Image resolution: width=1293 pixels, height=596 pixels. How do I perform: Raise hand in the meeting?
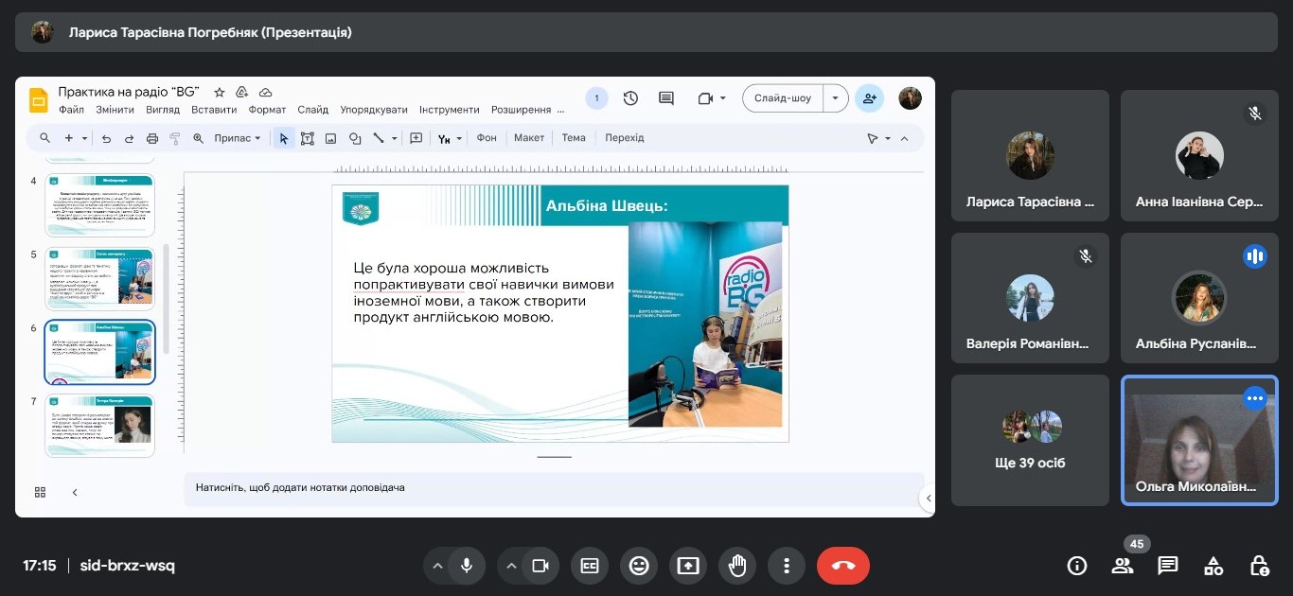coord(737,566)
